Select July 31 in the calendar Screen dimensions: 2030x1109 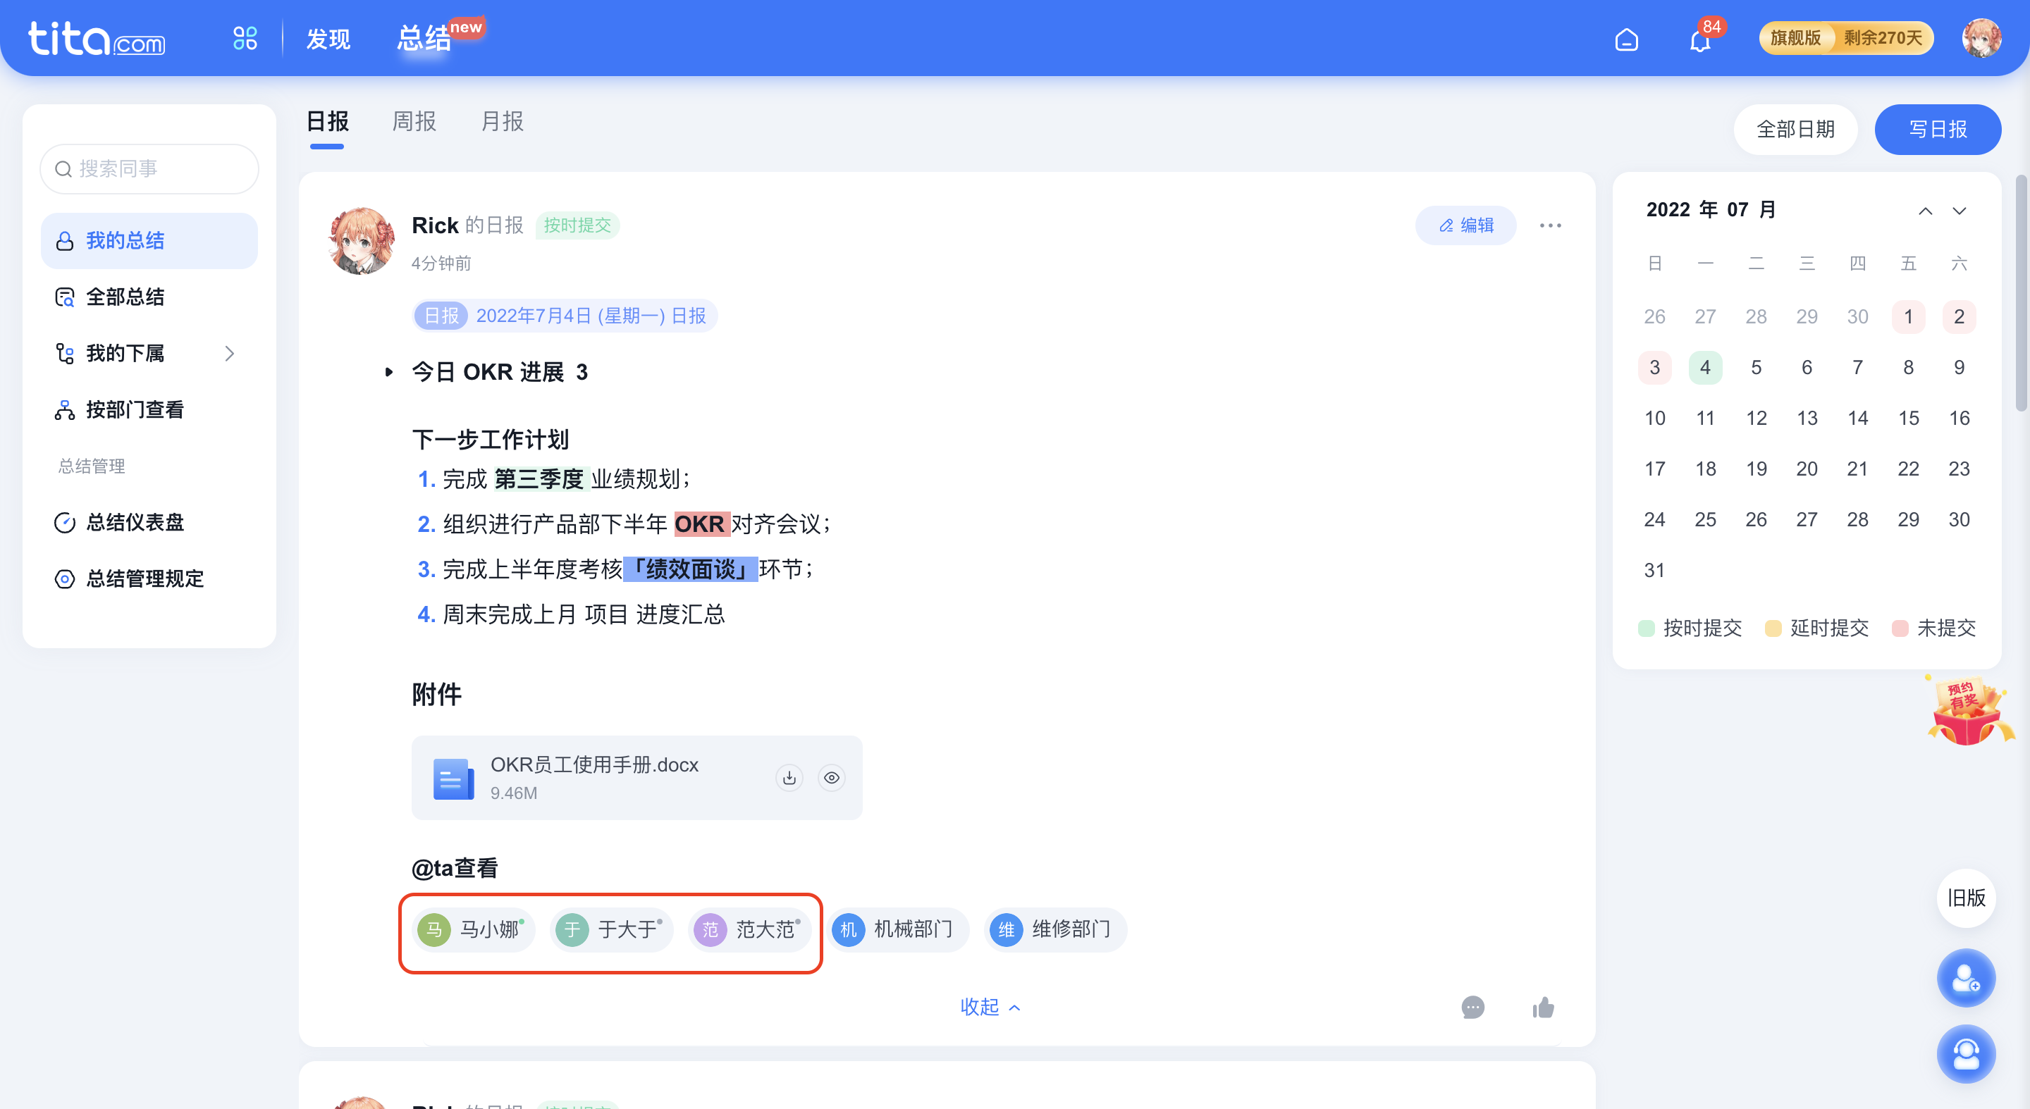click(x=1654, y=570)
